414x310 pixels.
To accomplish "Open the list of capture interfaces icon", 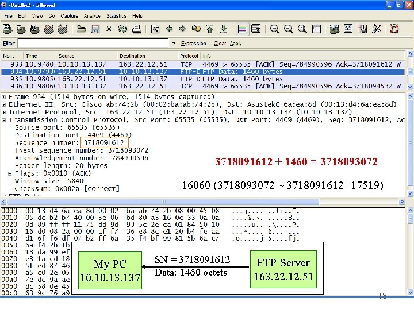I will [x=7, y=29].
